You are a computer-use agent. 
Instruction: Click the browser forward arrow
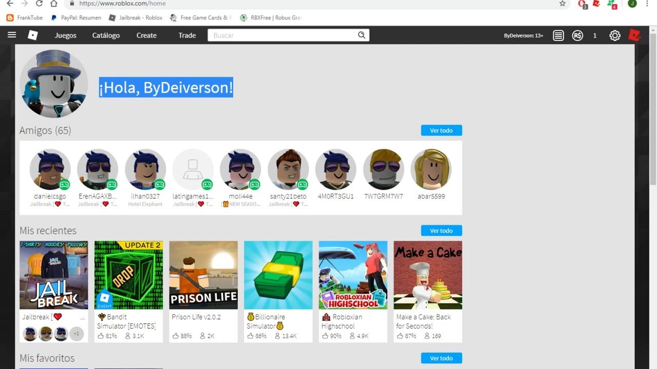(24, 4)
